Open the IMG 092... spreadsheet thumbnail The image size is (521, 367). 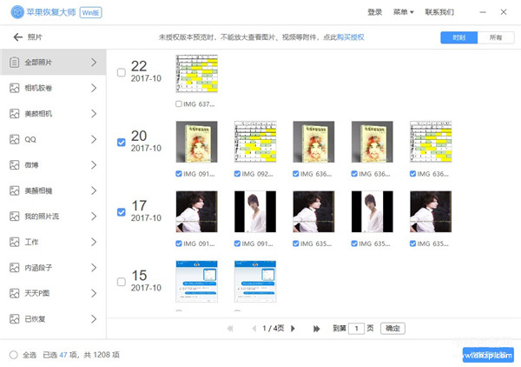pyautogui.click(x=255, y=142)
